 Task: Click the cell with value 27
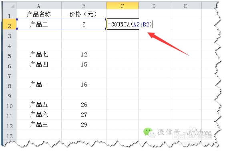click(84, 114)
